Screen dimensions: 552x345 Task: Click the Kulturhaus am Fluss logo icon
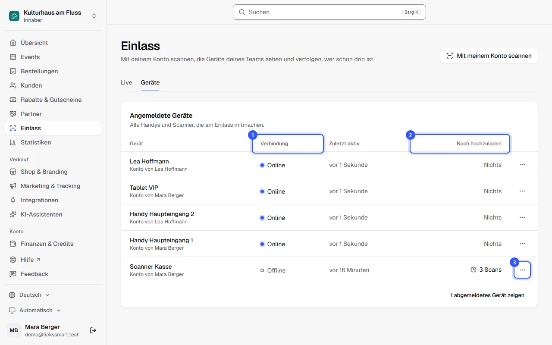click(x=14, y=16)
